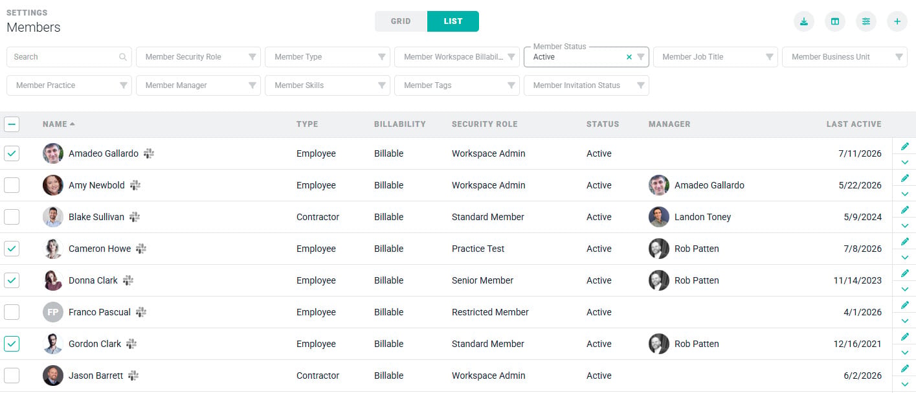The image size is (916, 393).
Task: Uncheck Cameron Howe's row checkbox
Action: coord(12,249)
